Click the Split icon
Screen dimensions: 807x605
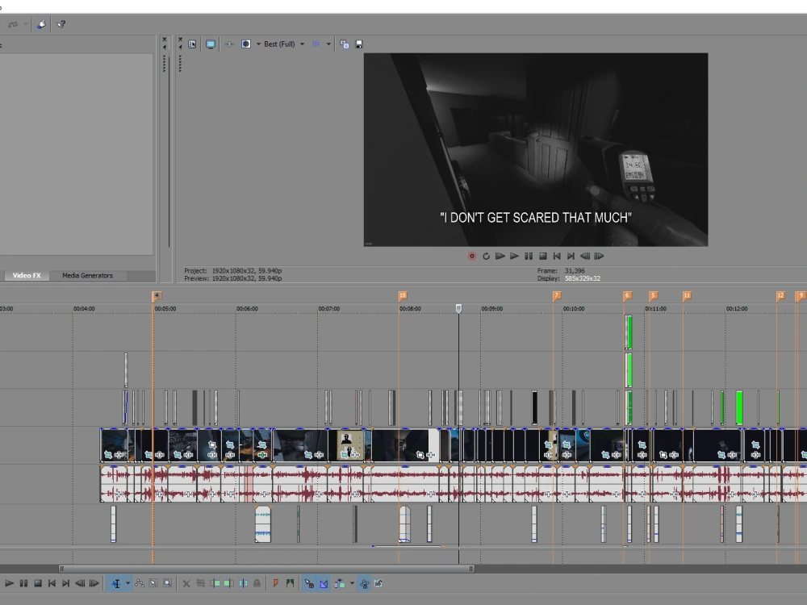[x=243, y=583]
